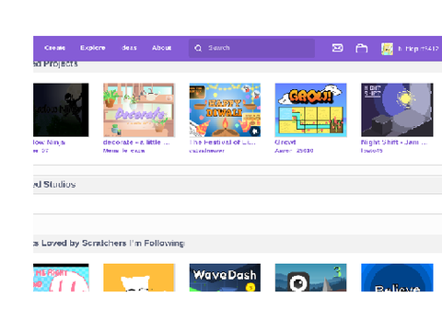Open the author link under Festival project

pyautogui.click(x=207, y=151)
